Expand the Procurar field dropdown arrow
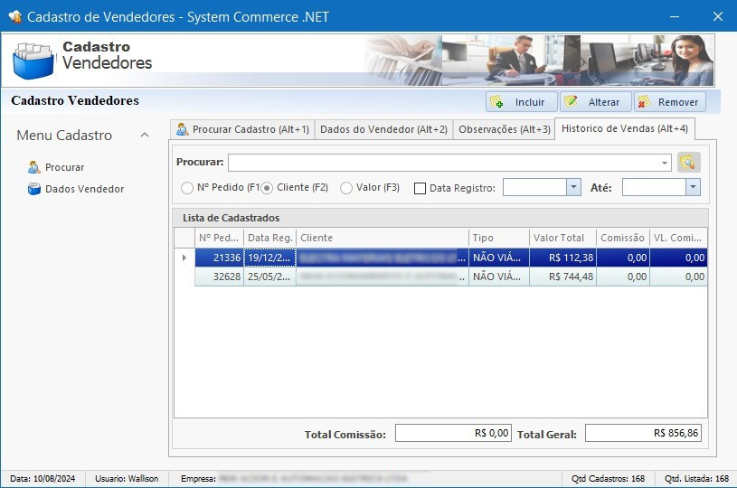Viewport: 737px width, 488px height. coord(666,163)
